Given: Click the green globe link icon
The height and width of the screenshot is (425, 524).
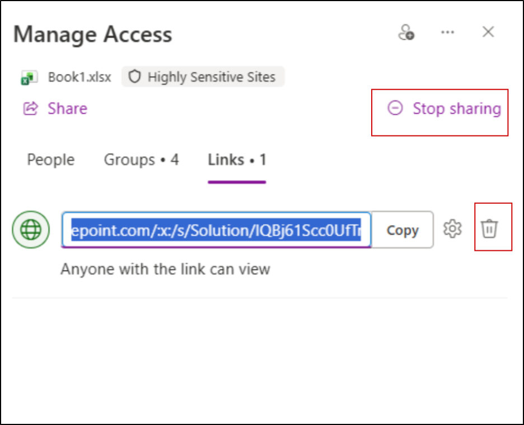Looking at the screenshot, I should coord(31,230).
